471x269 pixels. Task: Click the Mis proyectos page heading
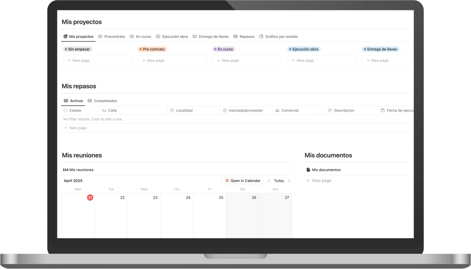point(82,22)
